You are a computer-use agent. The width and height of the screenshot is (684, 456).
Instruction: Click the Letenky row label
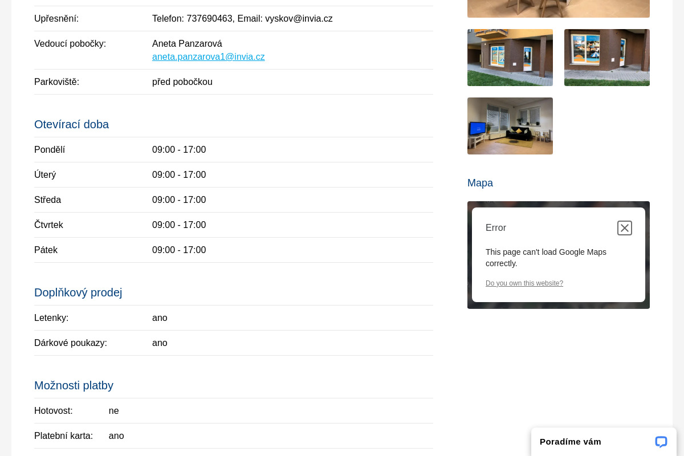click(x=51, y=318)
